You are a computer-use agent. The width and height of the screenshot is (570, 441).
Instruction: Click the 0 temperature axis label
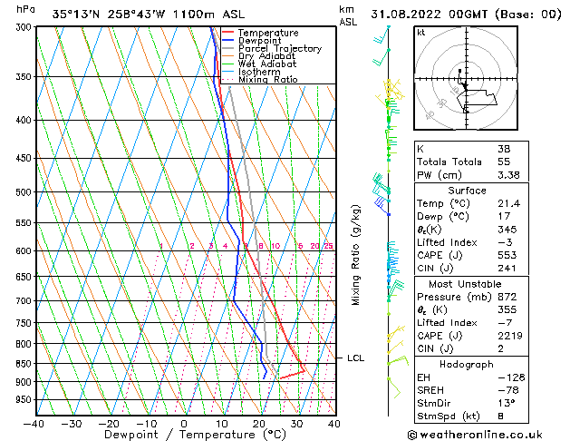[x=184, y=424]
